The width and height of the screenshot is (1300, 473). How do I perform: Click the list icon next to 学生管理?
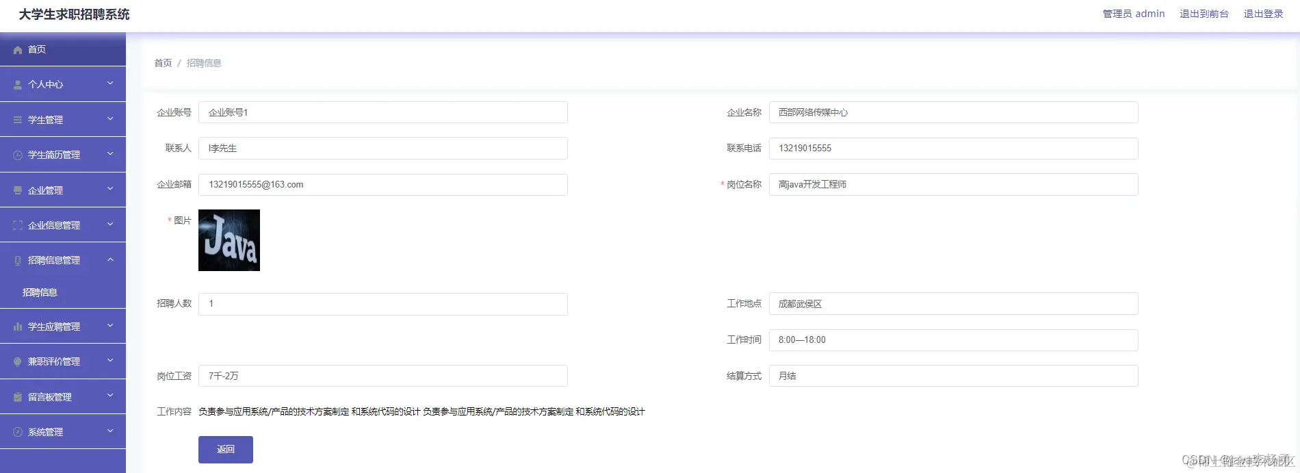(18, 120)
